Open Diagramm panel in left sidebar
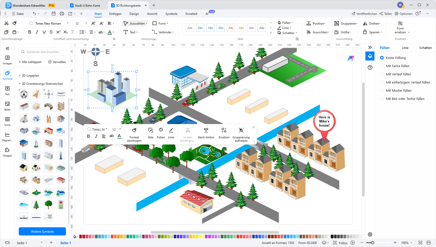The height and width of the screenshot is (247, 436). [7, 137]
